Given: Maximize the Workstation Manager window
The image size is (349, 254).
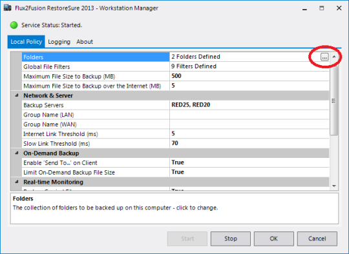Looking at the screenshot, I should 322,8.
